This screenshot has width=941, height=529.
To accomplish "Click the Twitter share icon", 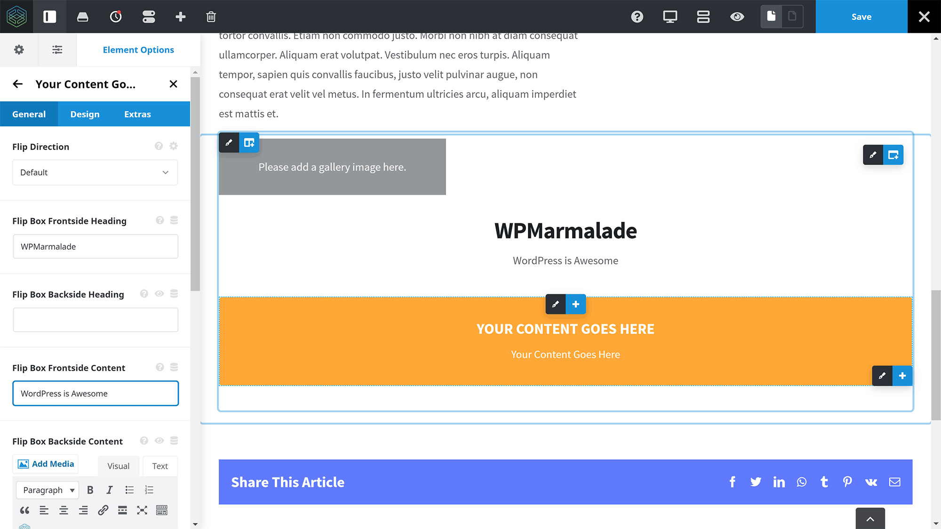I will click(x=756, y=482).
